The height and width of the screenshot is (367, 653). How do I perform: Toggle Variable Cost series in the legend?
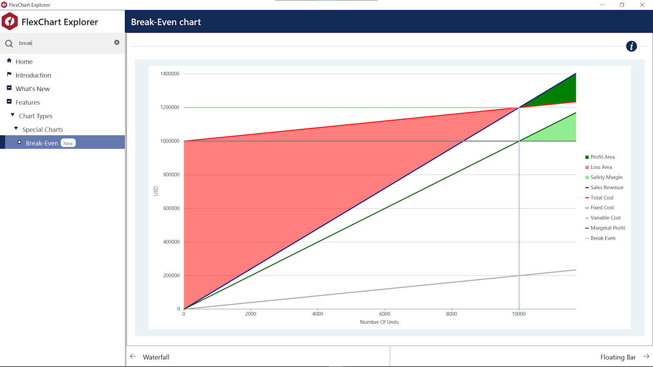point(603,218)
